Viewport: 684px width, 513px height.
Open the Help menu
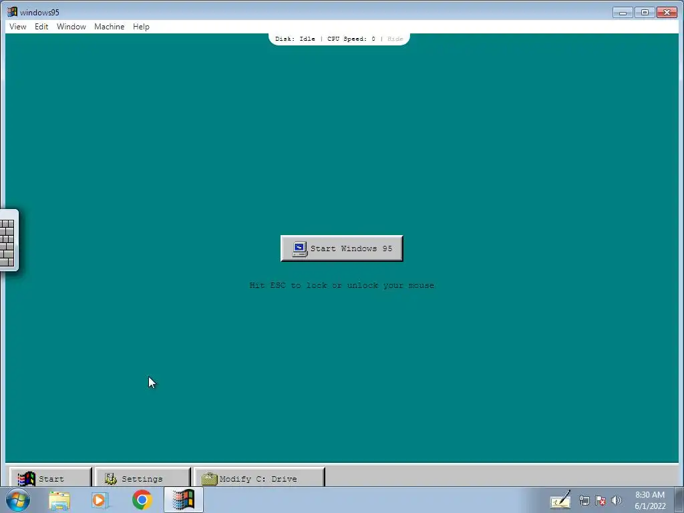point(141,27)
